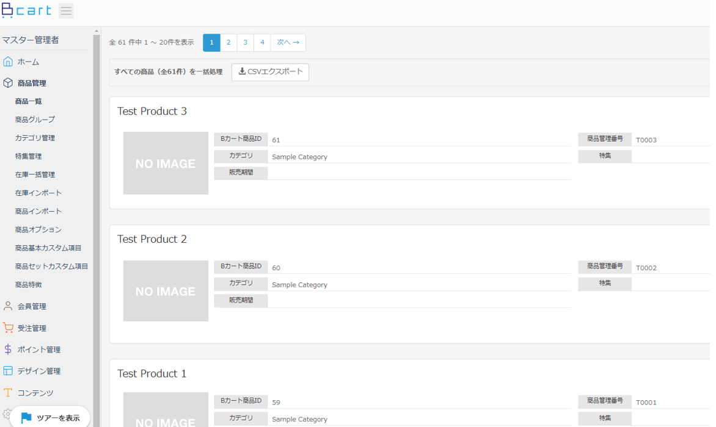Click すべての商品（全61件）を一括処理 label
Viewport: 716px width, 427px height.
click(168, 72)
